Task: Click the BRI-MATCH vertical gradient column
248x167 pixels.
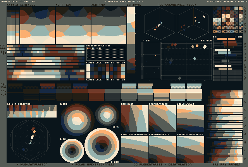Action: [x=131, y=40]
